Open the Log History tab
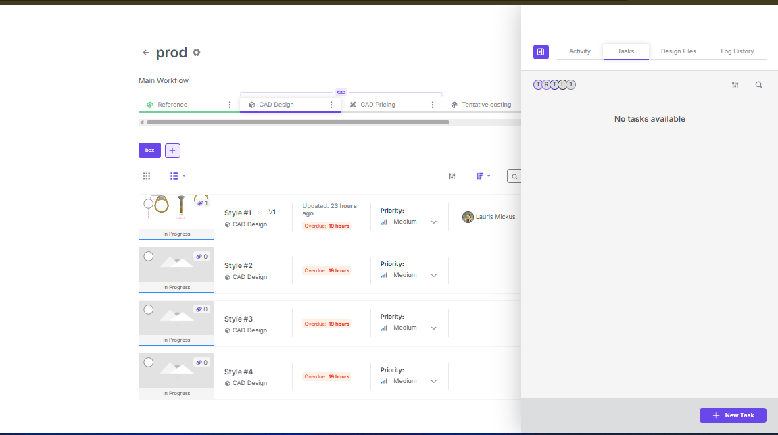 pyautogui.click(x=737, y=51)
